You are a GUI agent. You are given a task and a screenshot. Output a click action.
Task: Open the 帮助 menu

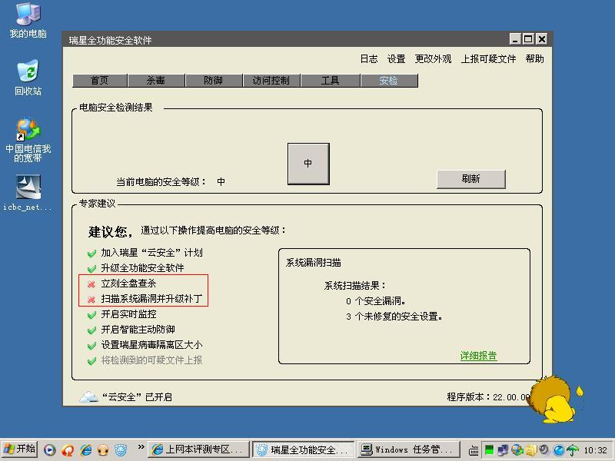[x=534, y=59]
